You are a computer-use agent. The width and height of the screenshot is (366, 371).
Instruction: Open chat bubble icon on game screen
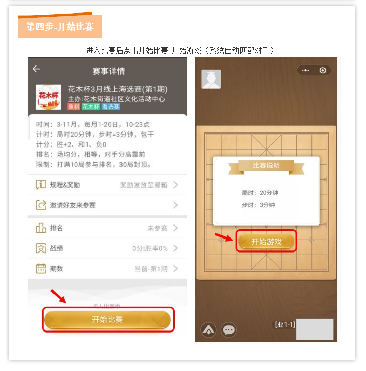pos(228,329)
